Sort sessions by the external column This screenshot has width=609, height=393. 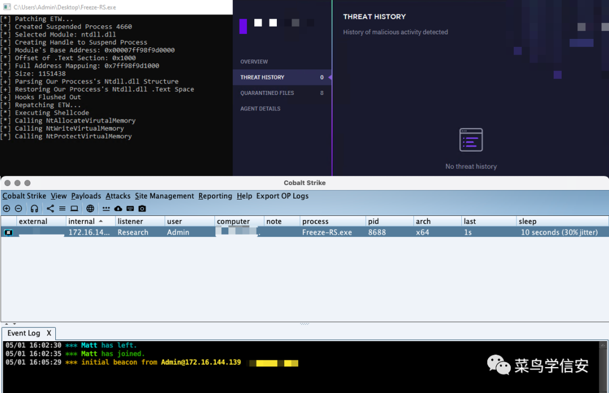(42, 222)
